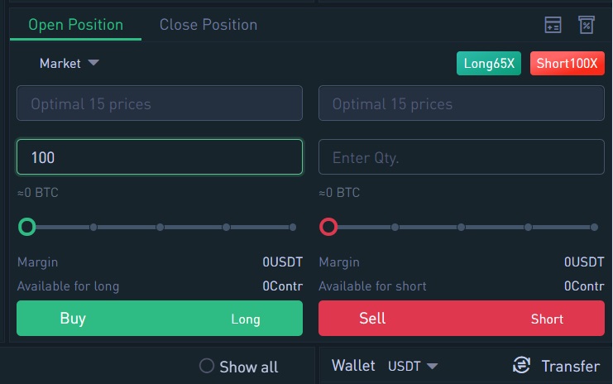This screenshot has height=384, width=613.
Task: Click the green long slider handle
Action: (x=27, y=227)
